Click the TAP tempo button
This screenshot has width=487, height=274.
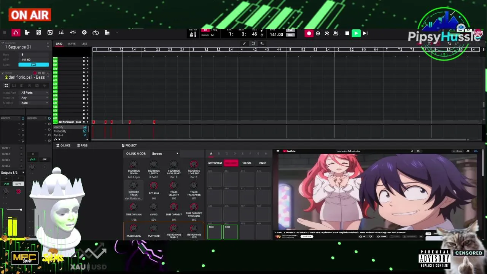pos(291,30)
